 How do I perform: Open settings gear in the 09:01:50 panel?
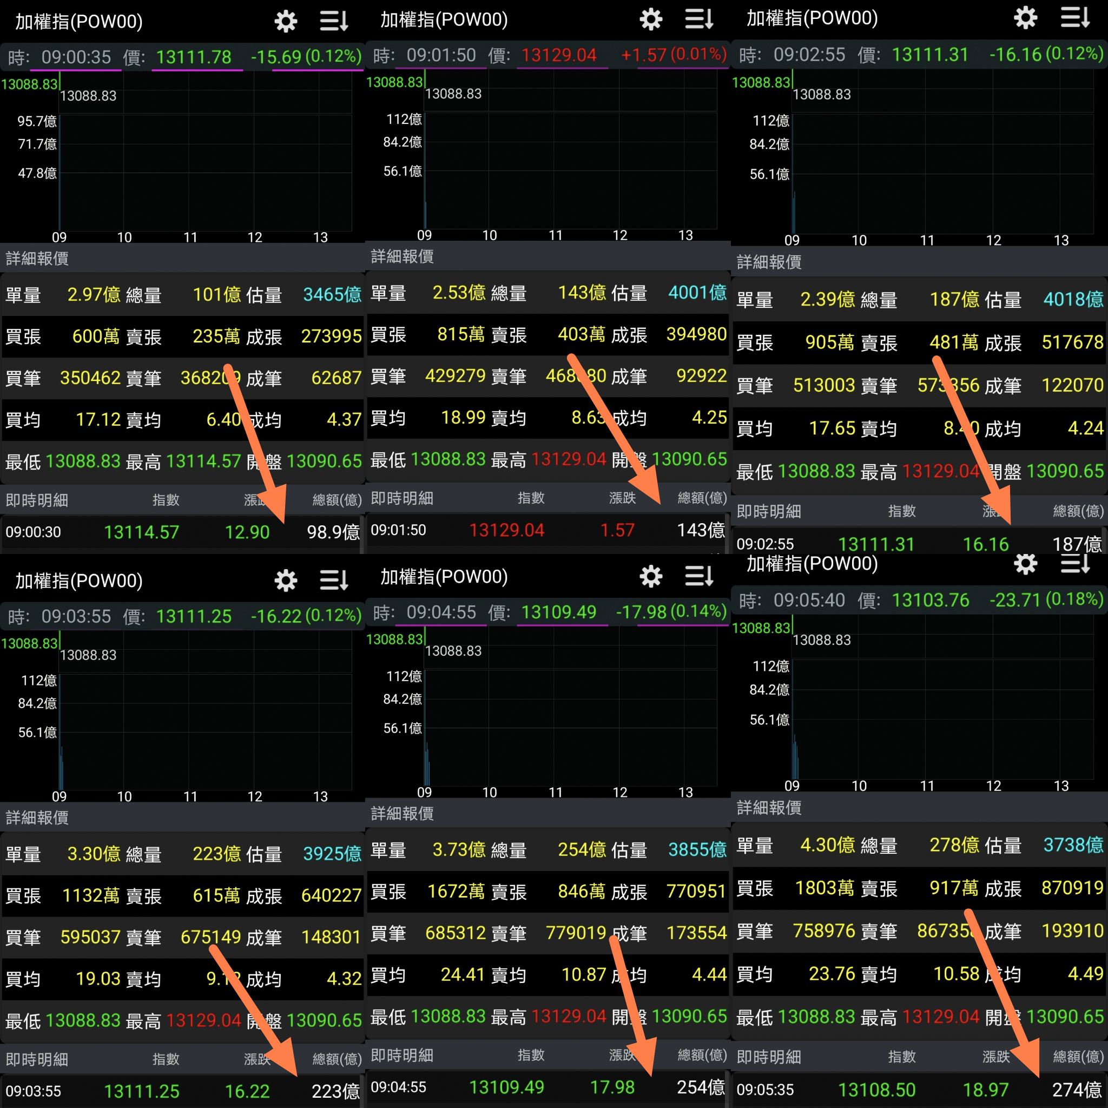[651, 19]
